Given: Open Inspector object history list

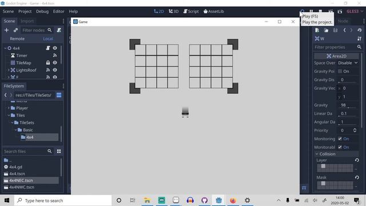Looking at the screenshot, I should pos(360,30).
